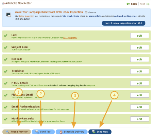Image resolution: width=153 pixels, height=136 pixels.
Task: Click the magnifier icon on Popup Preview
Action: (7, 132)
